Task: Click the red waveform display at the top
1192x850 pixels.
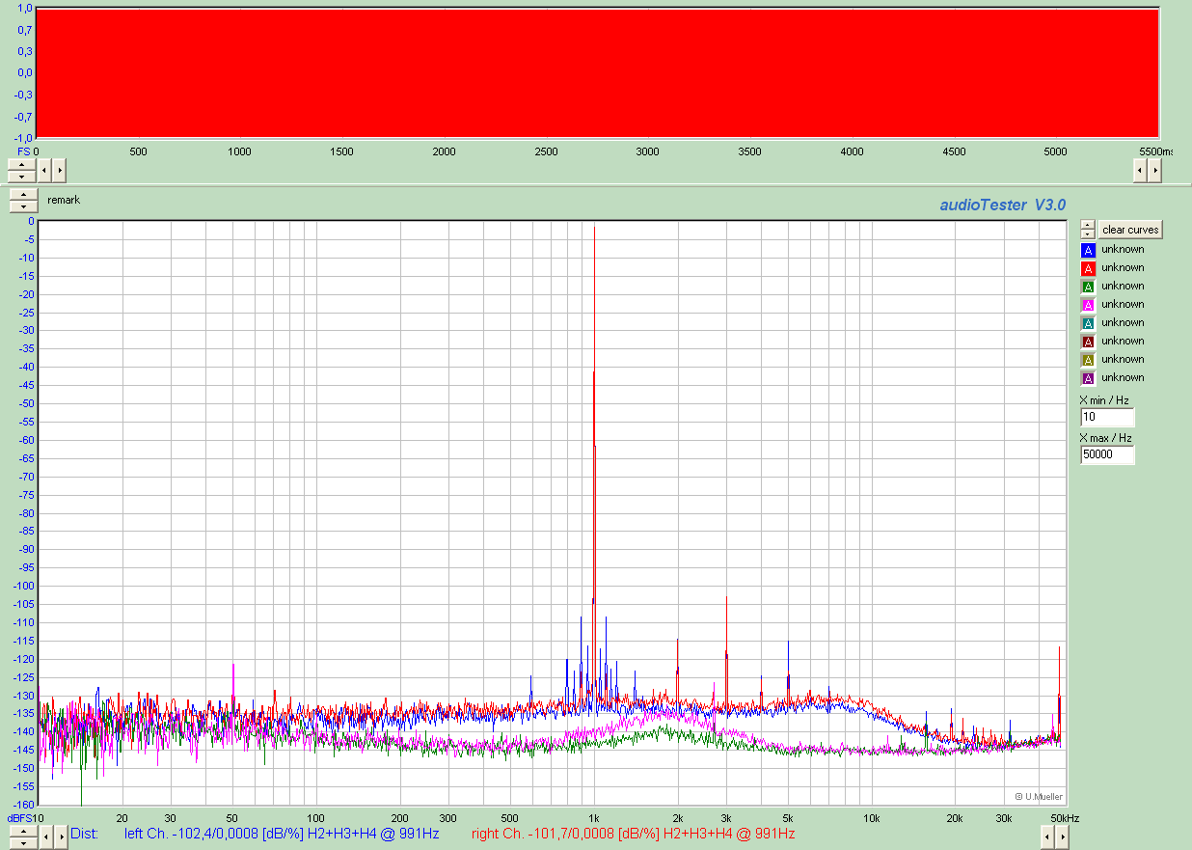Action: click(596, 72)
